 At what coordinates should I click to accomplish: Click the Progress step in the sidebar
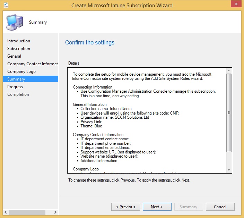pos(15,87)
